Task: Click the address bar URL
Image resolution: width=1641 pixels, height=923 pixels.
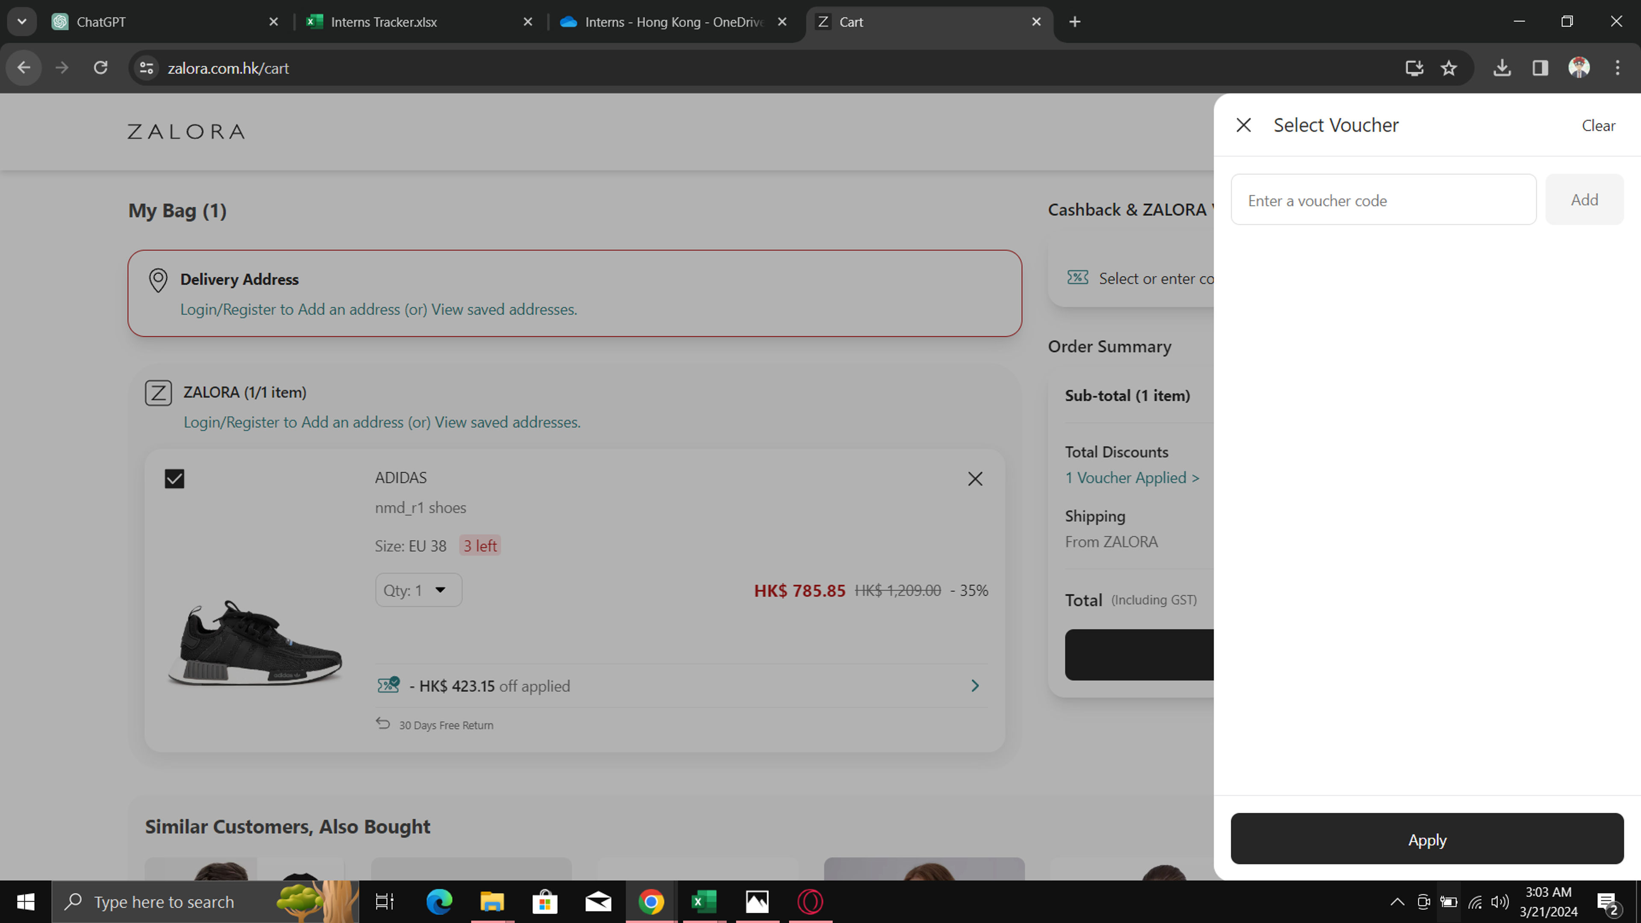Action: coord(228,68)
